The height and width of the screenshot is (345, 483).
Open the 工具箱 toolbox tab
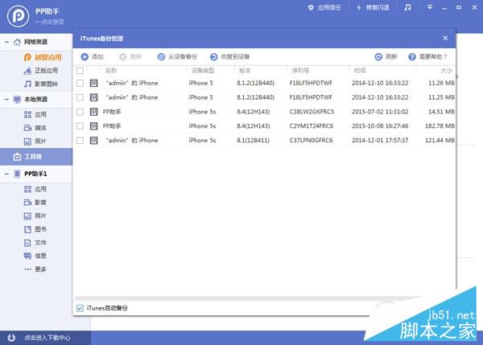click(36, 157)
